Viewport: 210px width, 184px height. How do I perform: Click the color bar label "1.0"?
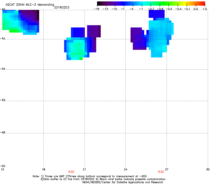pyautogui.click(x=205, y=9)
